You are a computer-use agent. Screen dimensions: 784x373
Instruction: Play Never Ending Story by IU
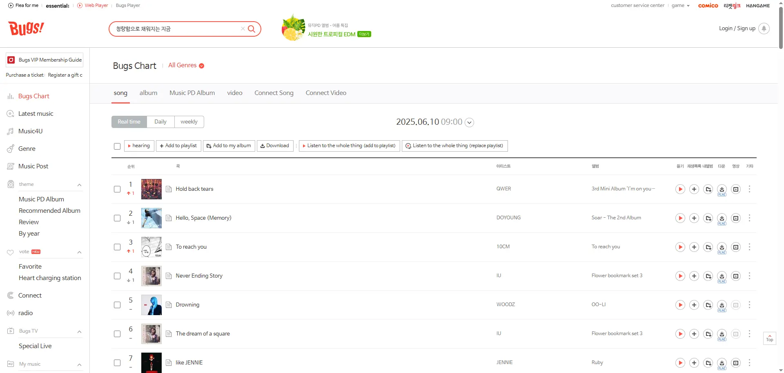[x=680, y=276]
